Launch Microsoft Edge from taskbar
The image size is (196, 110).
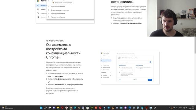click(x=75, y=108)
